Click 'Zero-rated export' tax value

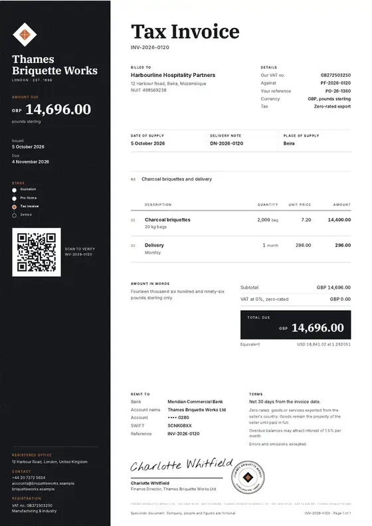point(332,106)
